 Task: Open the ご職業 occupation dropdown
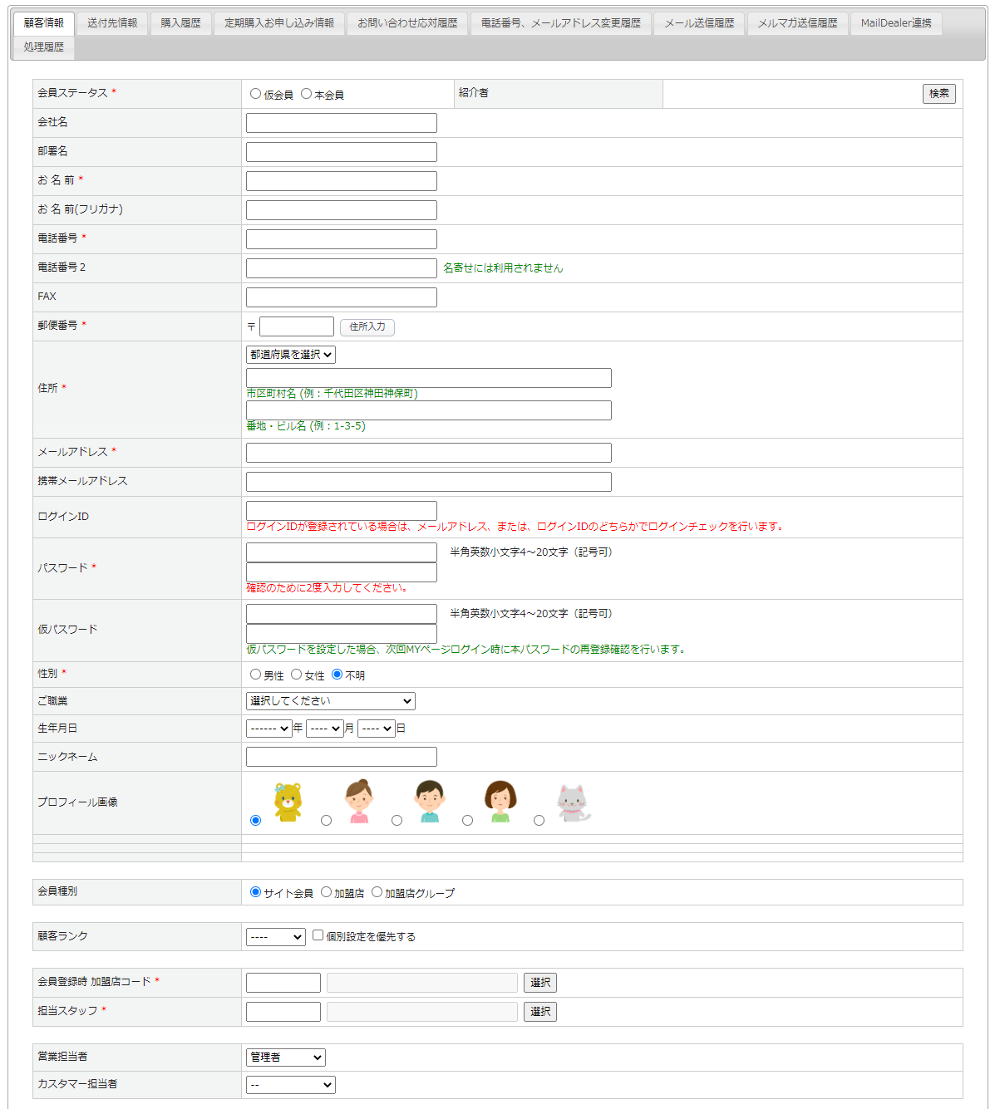331,701
